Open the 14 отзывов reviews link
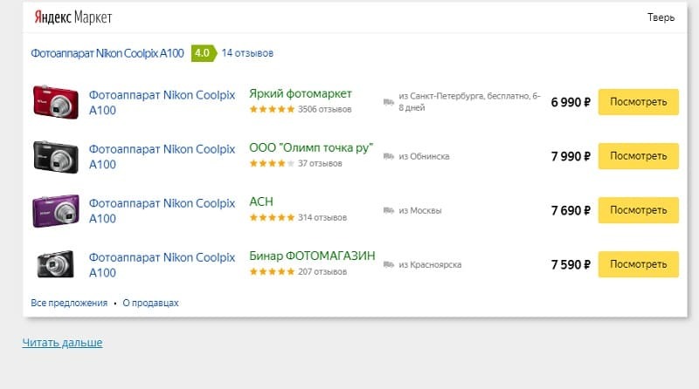The height and width of the screenshot is (389, 699). [247, 53]
